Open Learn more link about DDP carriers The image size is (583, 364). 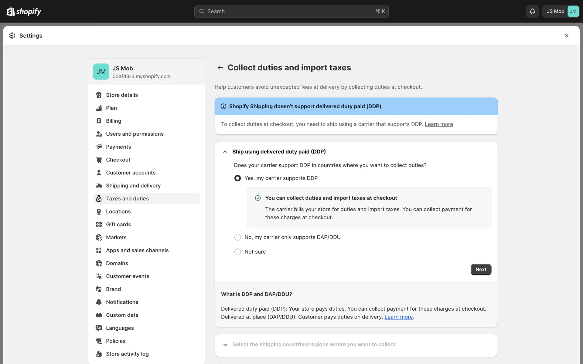coord(438,124)
